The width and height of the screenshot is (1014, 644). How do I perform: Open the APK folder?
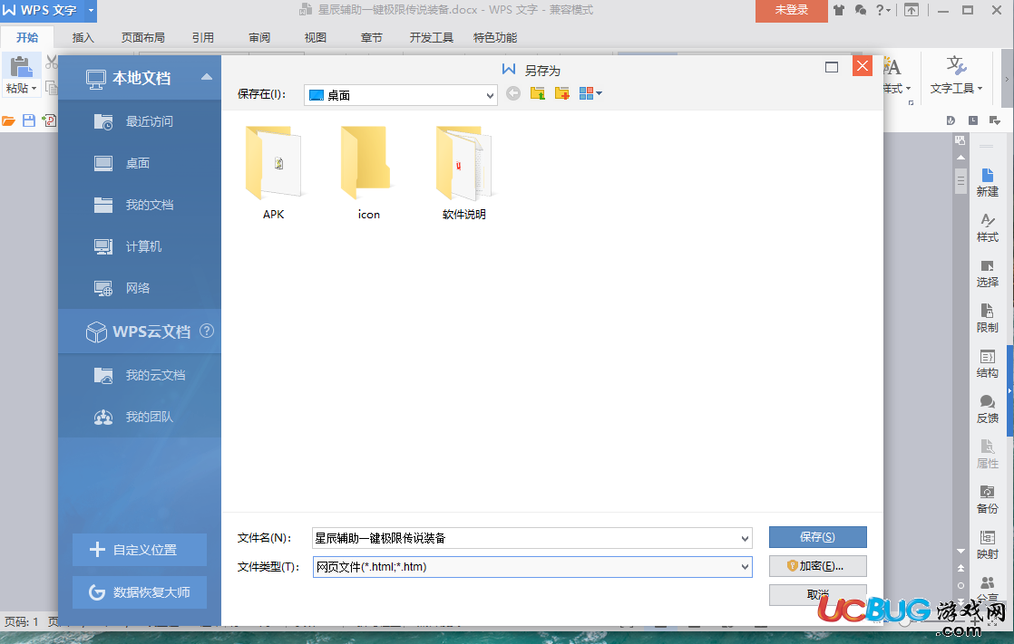tap(273, 173)
